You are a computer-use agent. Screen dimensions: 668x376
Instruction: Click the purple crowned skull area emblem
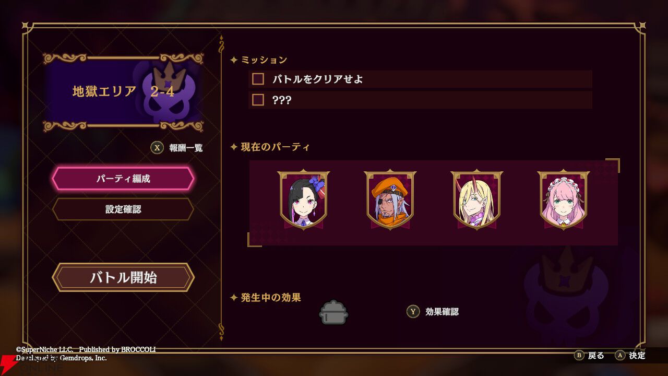click(x=166, y=91)
